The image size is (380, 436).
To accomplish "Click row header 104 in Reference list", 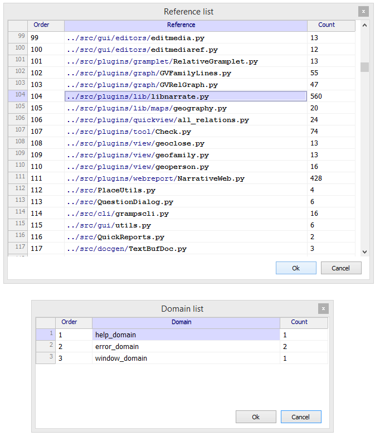I will pos(18,96).
